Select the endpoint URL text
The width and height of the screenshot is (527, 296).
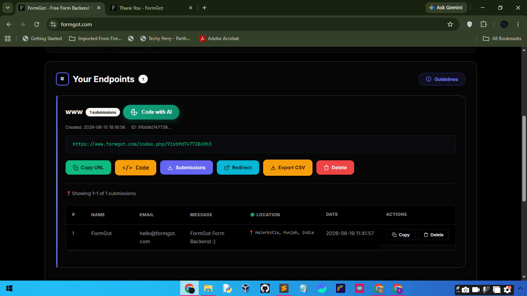(x=142, y=144)
